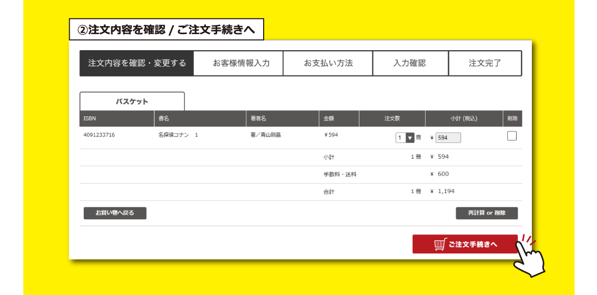Viewport: 597px width, 295px height.
Task: Select the book title 名探偵コナン 1
Action: (178, 135)
